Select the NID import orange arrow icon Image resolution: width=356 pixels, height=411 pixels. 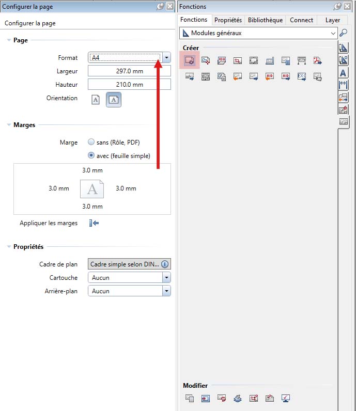pos(270,76)
